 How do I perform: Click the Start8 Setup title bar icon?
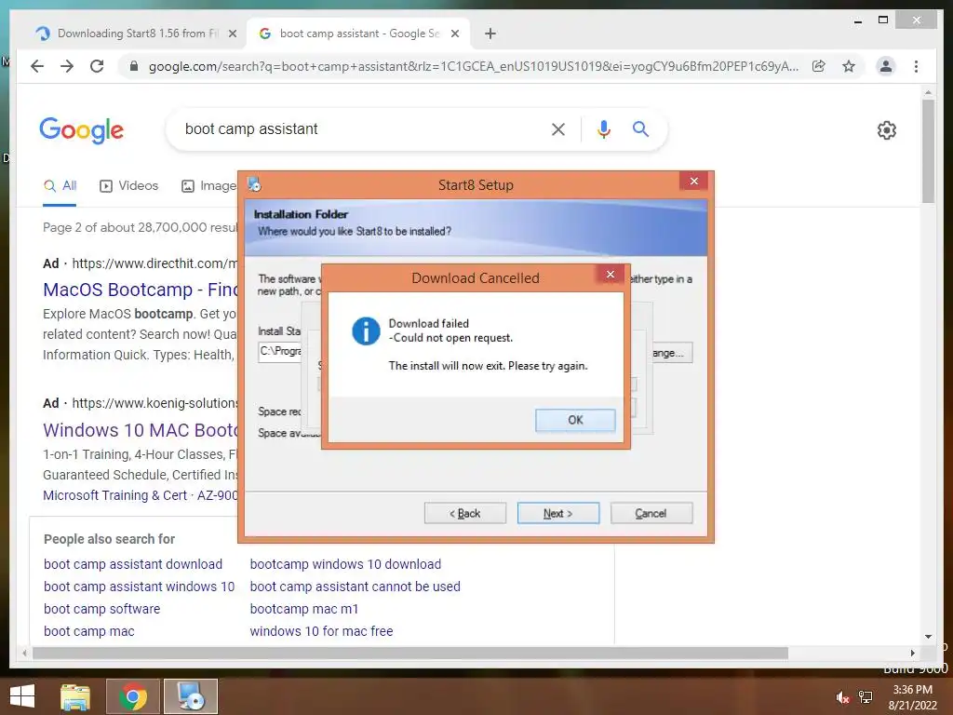click(254, 184)
